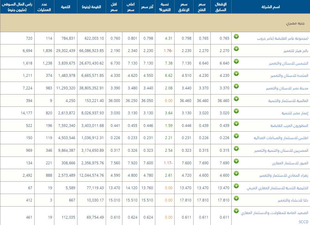310x225 pixels.
Task: Select the اعلى سعر column header
Action: [x=131, y=7]
